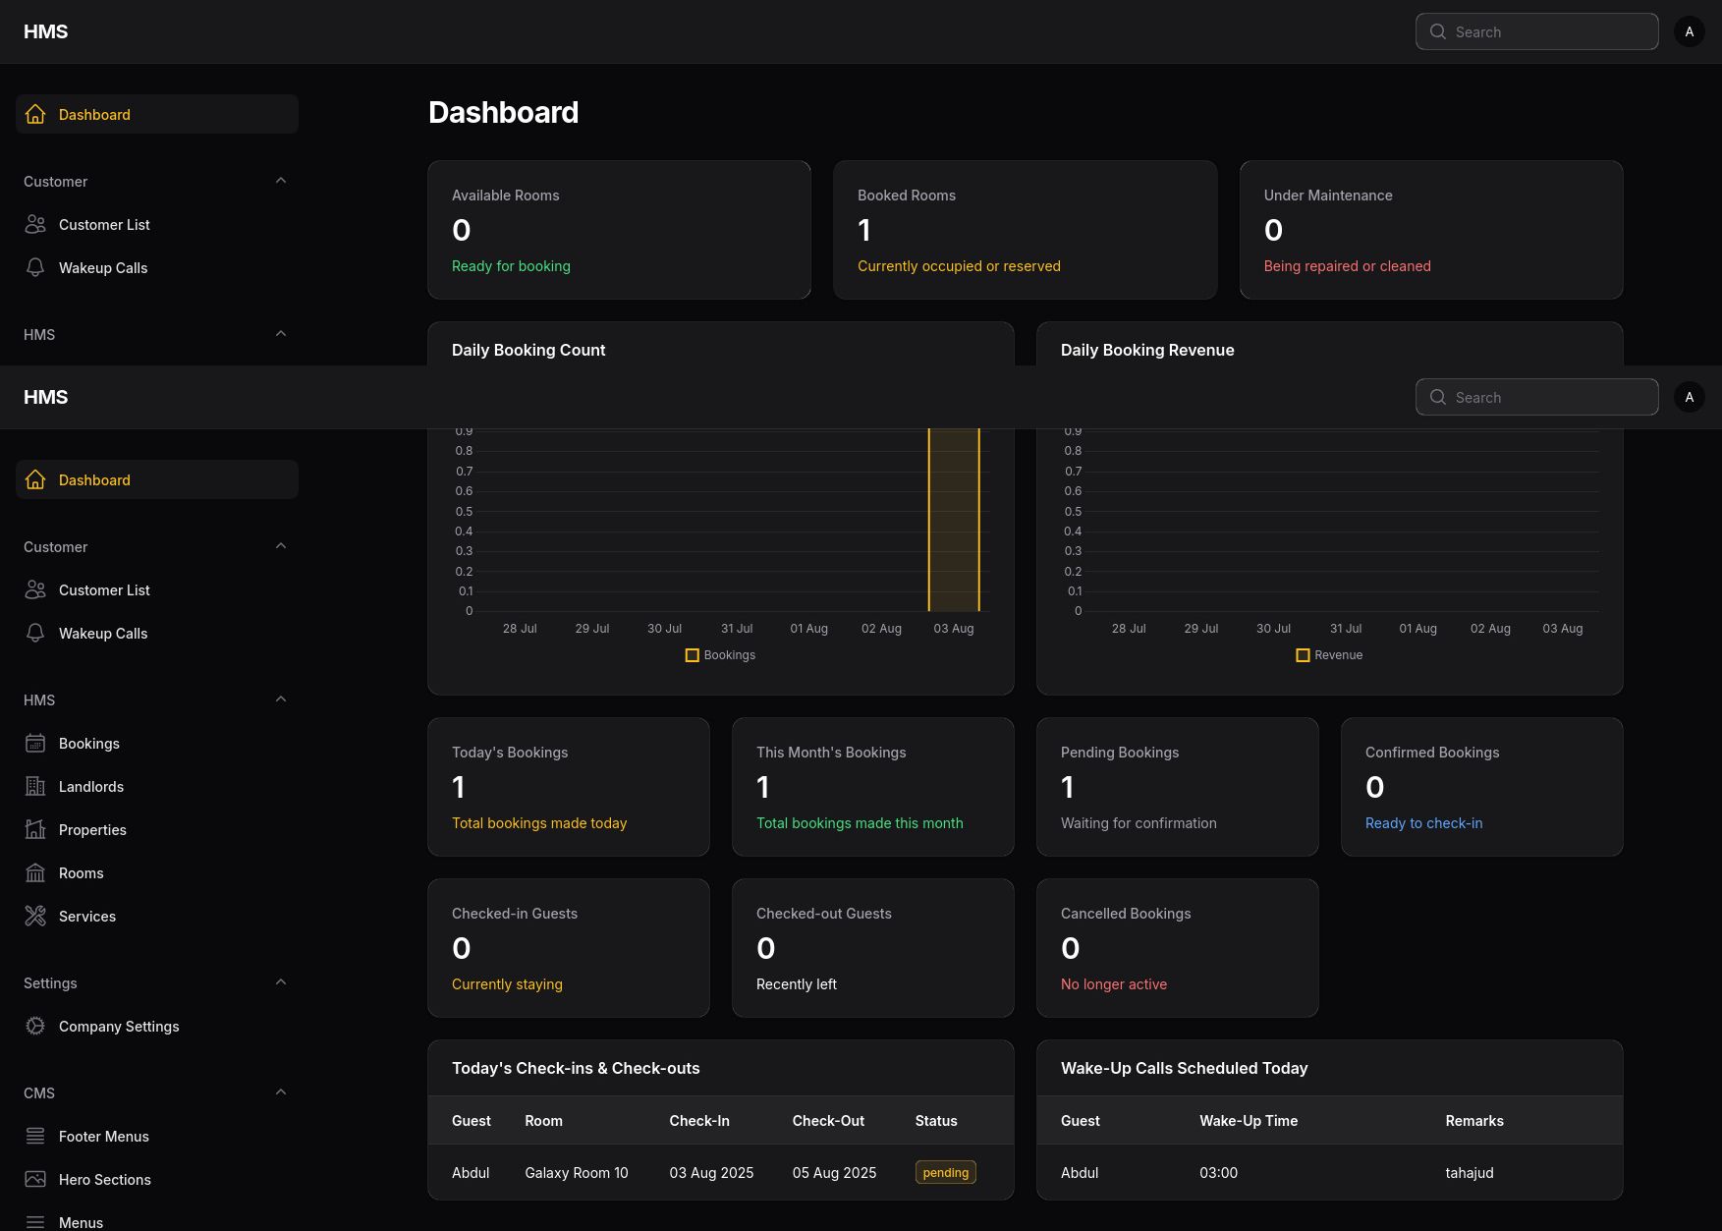Viewport: 1722px width, 1231px height.
Task: Click the pending status badge
Action: [x=945, y=1173]
